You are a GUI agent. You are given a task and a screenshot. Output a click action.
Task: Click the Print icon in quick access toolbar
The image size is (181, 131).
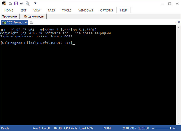pyautogui.click(x=21, y=4)
